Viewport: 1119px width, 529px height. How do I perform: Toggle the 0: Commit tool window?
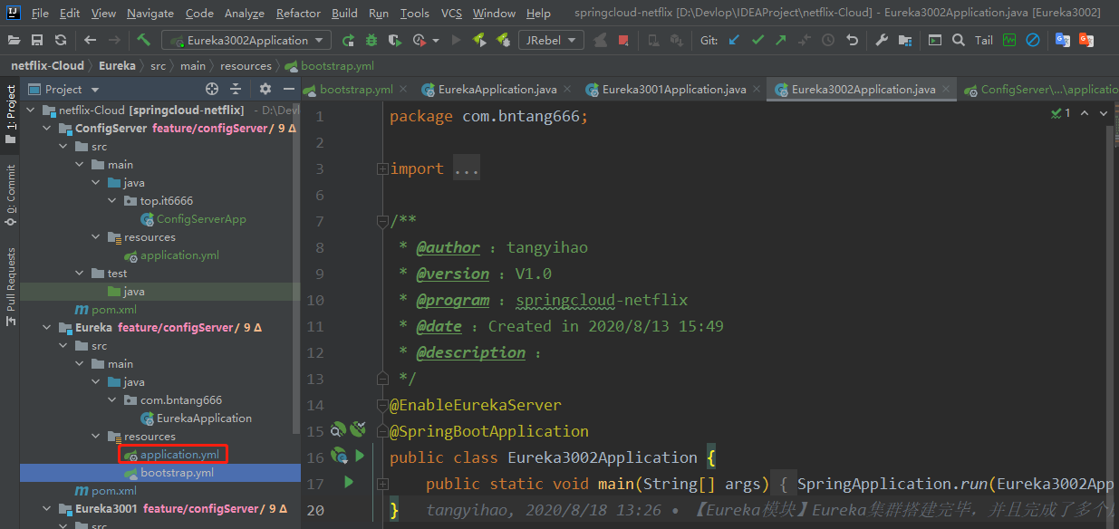tap(11, 195)
